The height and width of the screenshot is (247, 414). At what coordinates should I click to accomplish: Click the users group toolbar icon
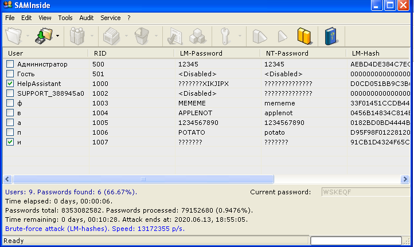[x=77, y=36]
